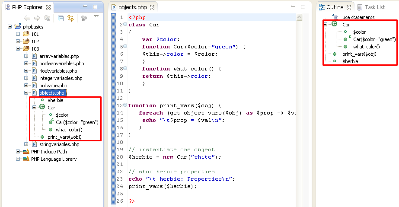Maximize the objects.php editor area
This screenshot has width=399, height=207.
tap(303, 7)
